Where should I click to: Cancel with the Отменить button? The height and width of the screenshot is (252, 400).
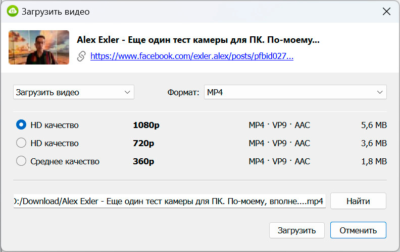pos(358,230)
